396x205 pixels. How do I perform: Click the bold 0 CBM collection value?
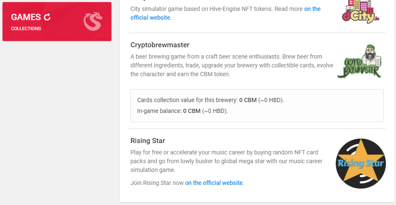248,100
